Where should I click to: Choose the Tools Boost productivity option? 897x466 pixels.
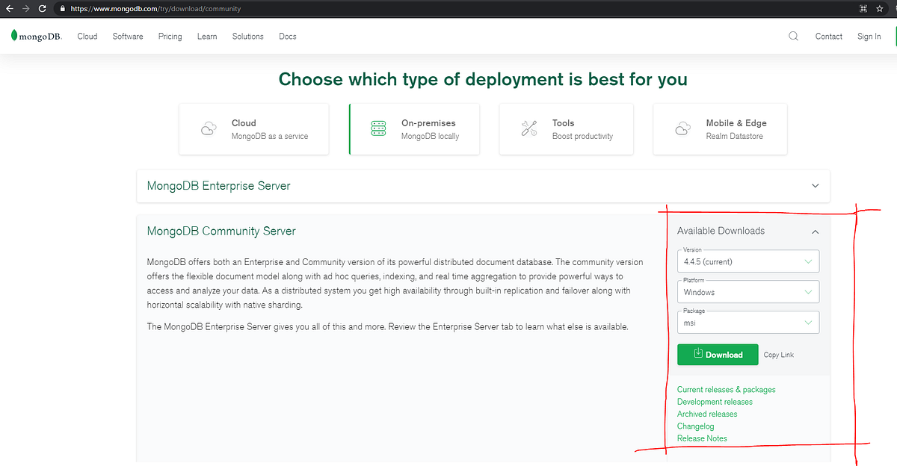(566, 128)
